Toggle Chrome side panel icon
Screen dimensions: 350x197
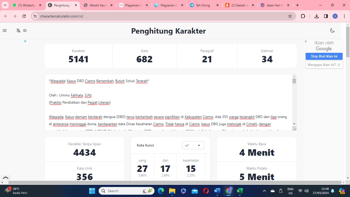click(x=326, y=16)
